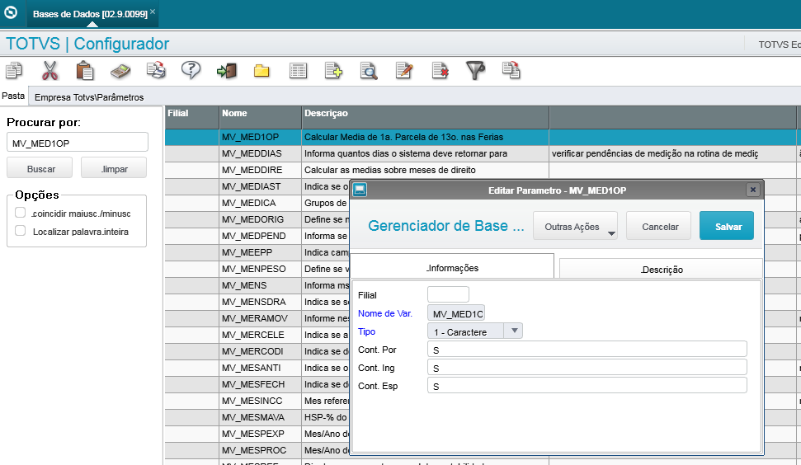Click the Procurar por search field

(x=78, y=143)
